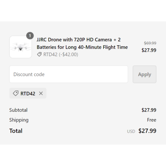Click the $27.99 item price
Viewport: 166px width, 166px height.
pyautogui.click(x=149, y=50)
